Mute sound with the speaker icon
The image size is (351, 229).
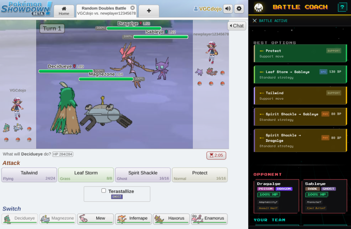click(x=228, y=9)
